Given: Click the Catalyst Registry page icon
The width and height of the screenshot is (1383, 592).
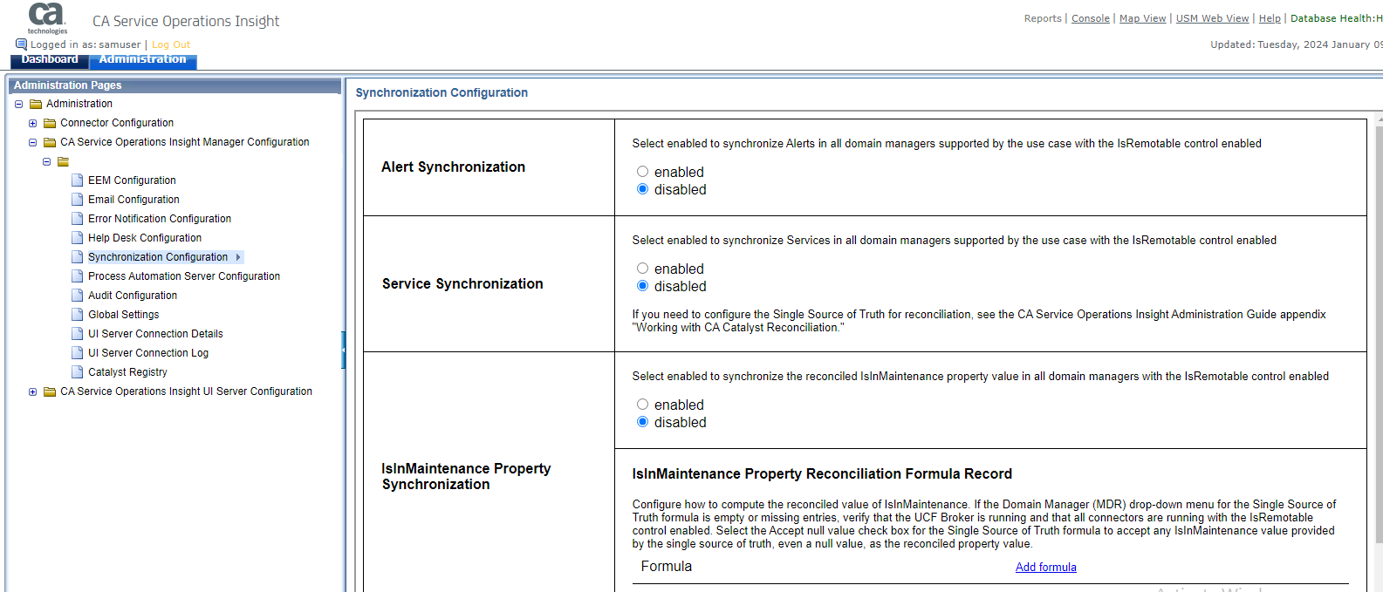Looking at the screenshot, I should coord(78,372).
